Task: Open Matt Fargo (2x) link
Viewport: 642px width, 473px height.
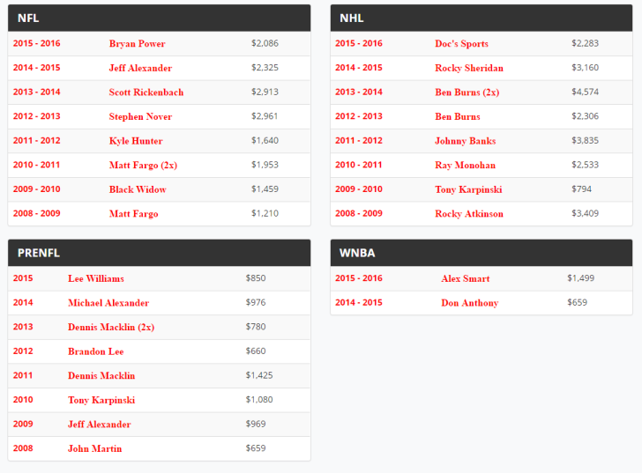Action: point(143,166)
